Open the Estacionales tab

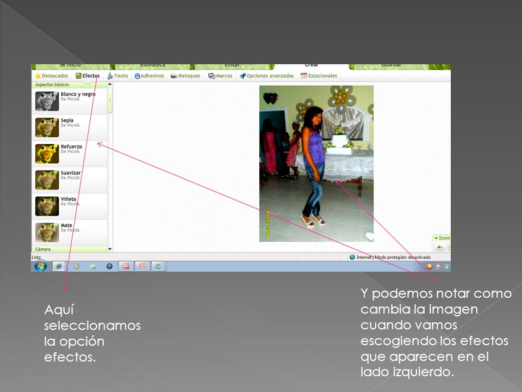(319, 76)
